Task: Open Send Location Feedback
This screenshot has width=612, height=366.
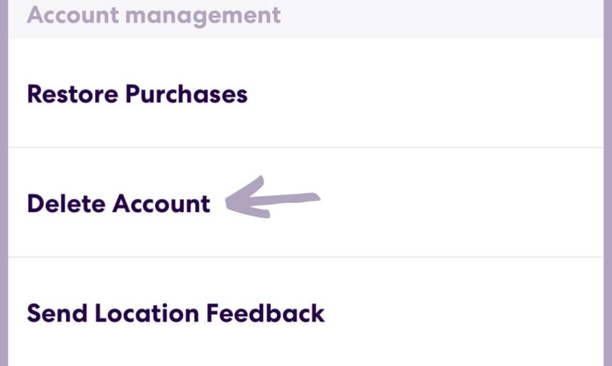Action: point(176,312)
